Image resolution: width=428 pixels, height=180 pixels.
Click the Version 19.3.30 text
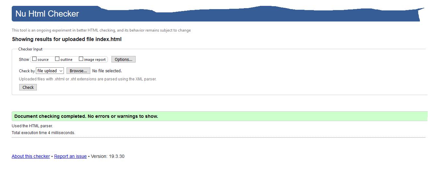[x=108, y=156]
